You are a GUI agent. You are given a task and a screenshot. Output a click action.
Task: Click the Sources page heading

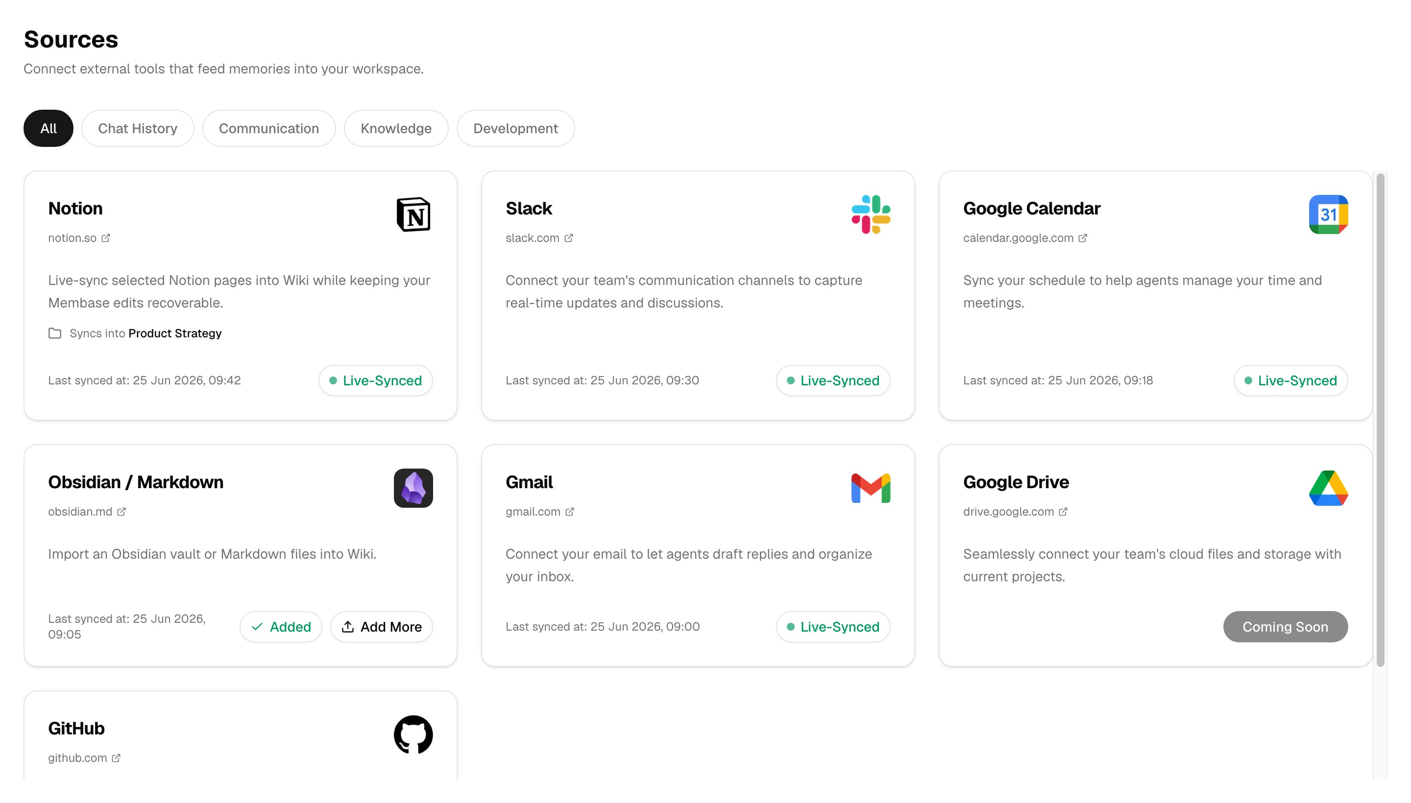[x=71, y=39]
